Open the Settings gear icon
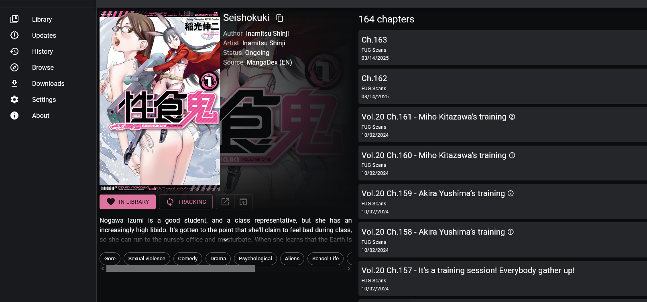 [x=14, y=99]
